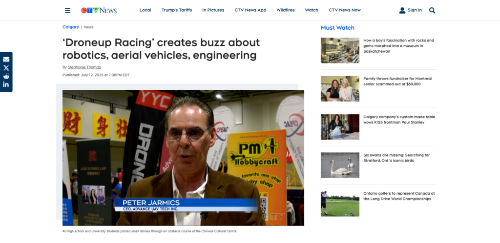Viewport: 500px width, 243px height.
Task: Go to Trump's Tariffs section
Action: coord(177,10)
